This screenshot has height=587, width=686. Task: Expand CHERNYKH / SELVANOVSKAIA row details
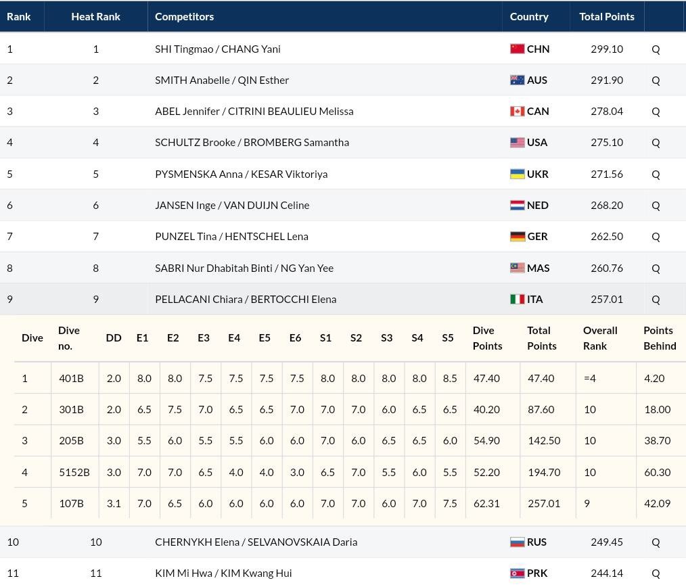pos(256,542)
